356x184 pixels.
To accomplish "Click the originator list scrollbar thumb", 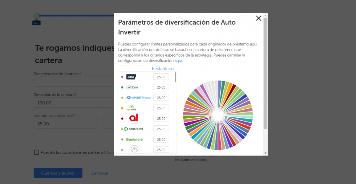I will [x=175, y=77].
